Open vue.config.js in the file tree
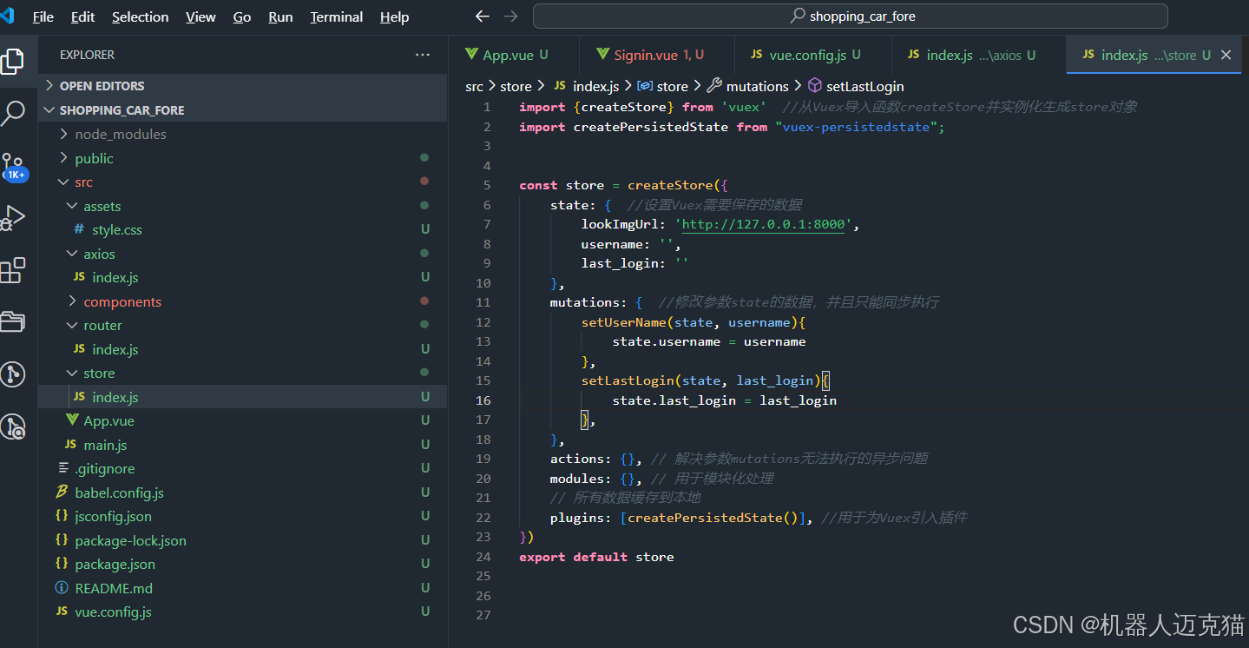Viewport: 1249px width, 648px height. 113,612
